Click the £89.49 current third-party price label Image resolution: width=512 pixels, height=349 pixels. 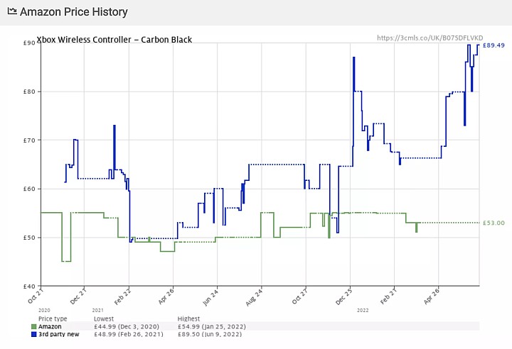494,45
